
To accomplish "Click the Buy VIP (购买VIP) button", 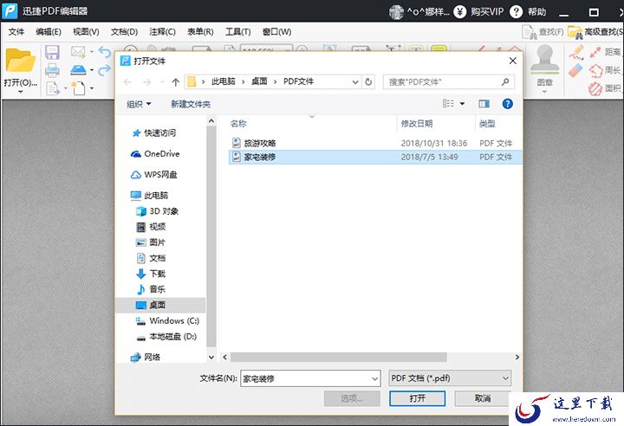I will [478, 11].
